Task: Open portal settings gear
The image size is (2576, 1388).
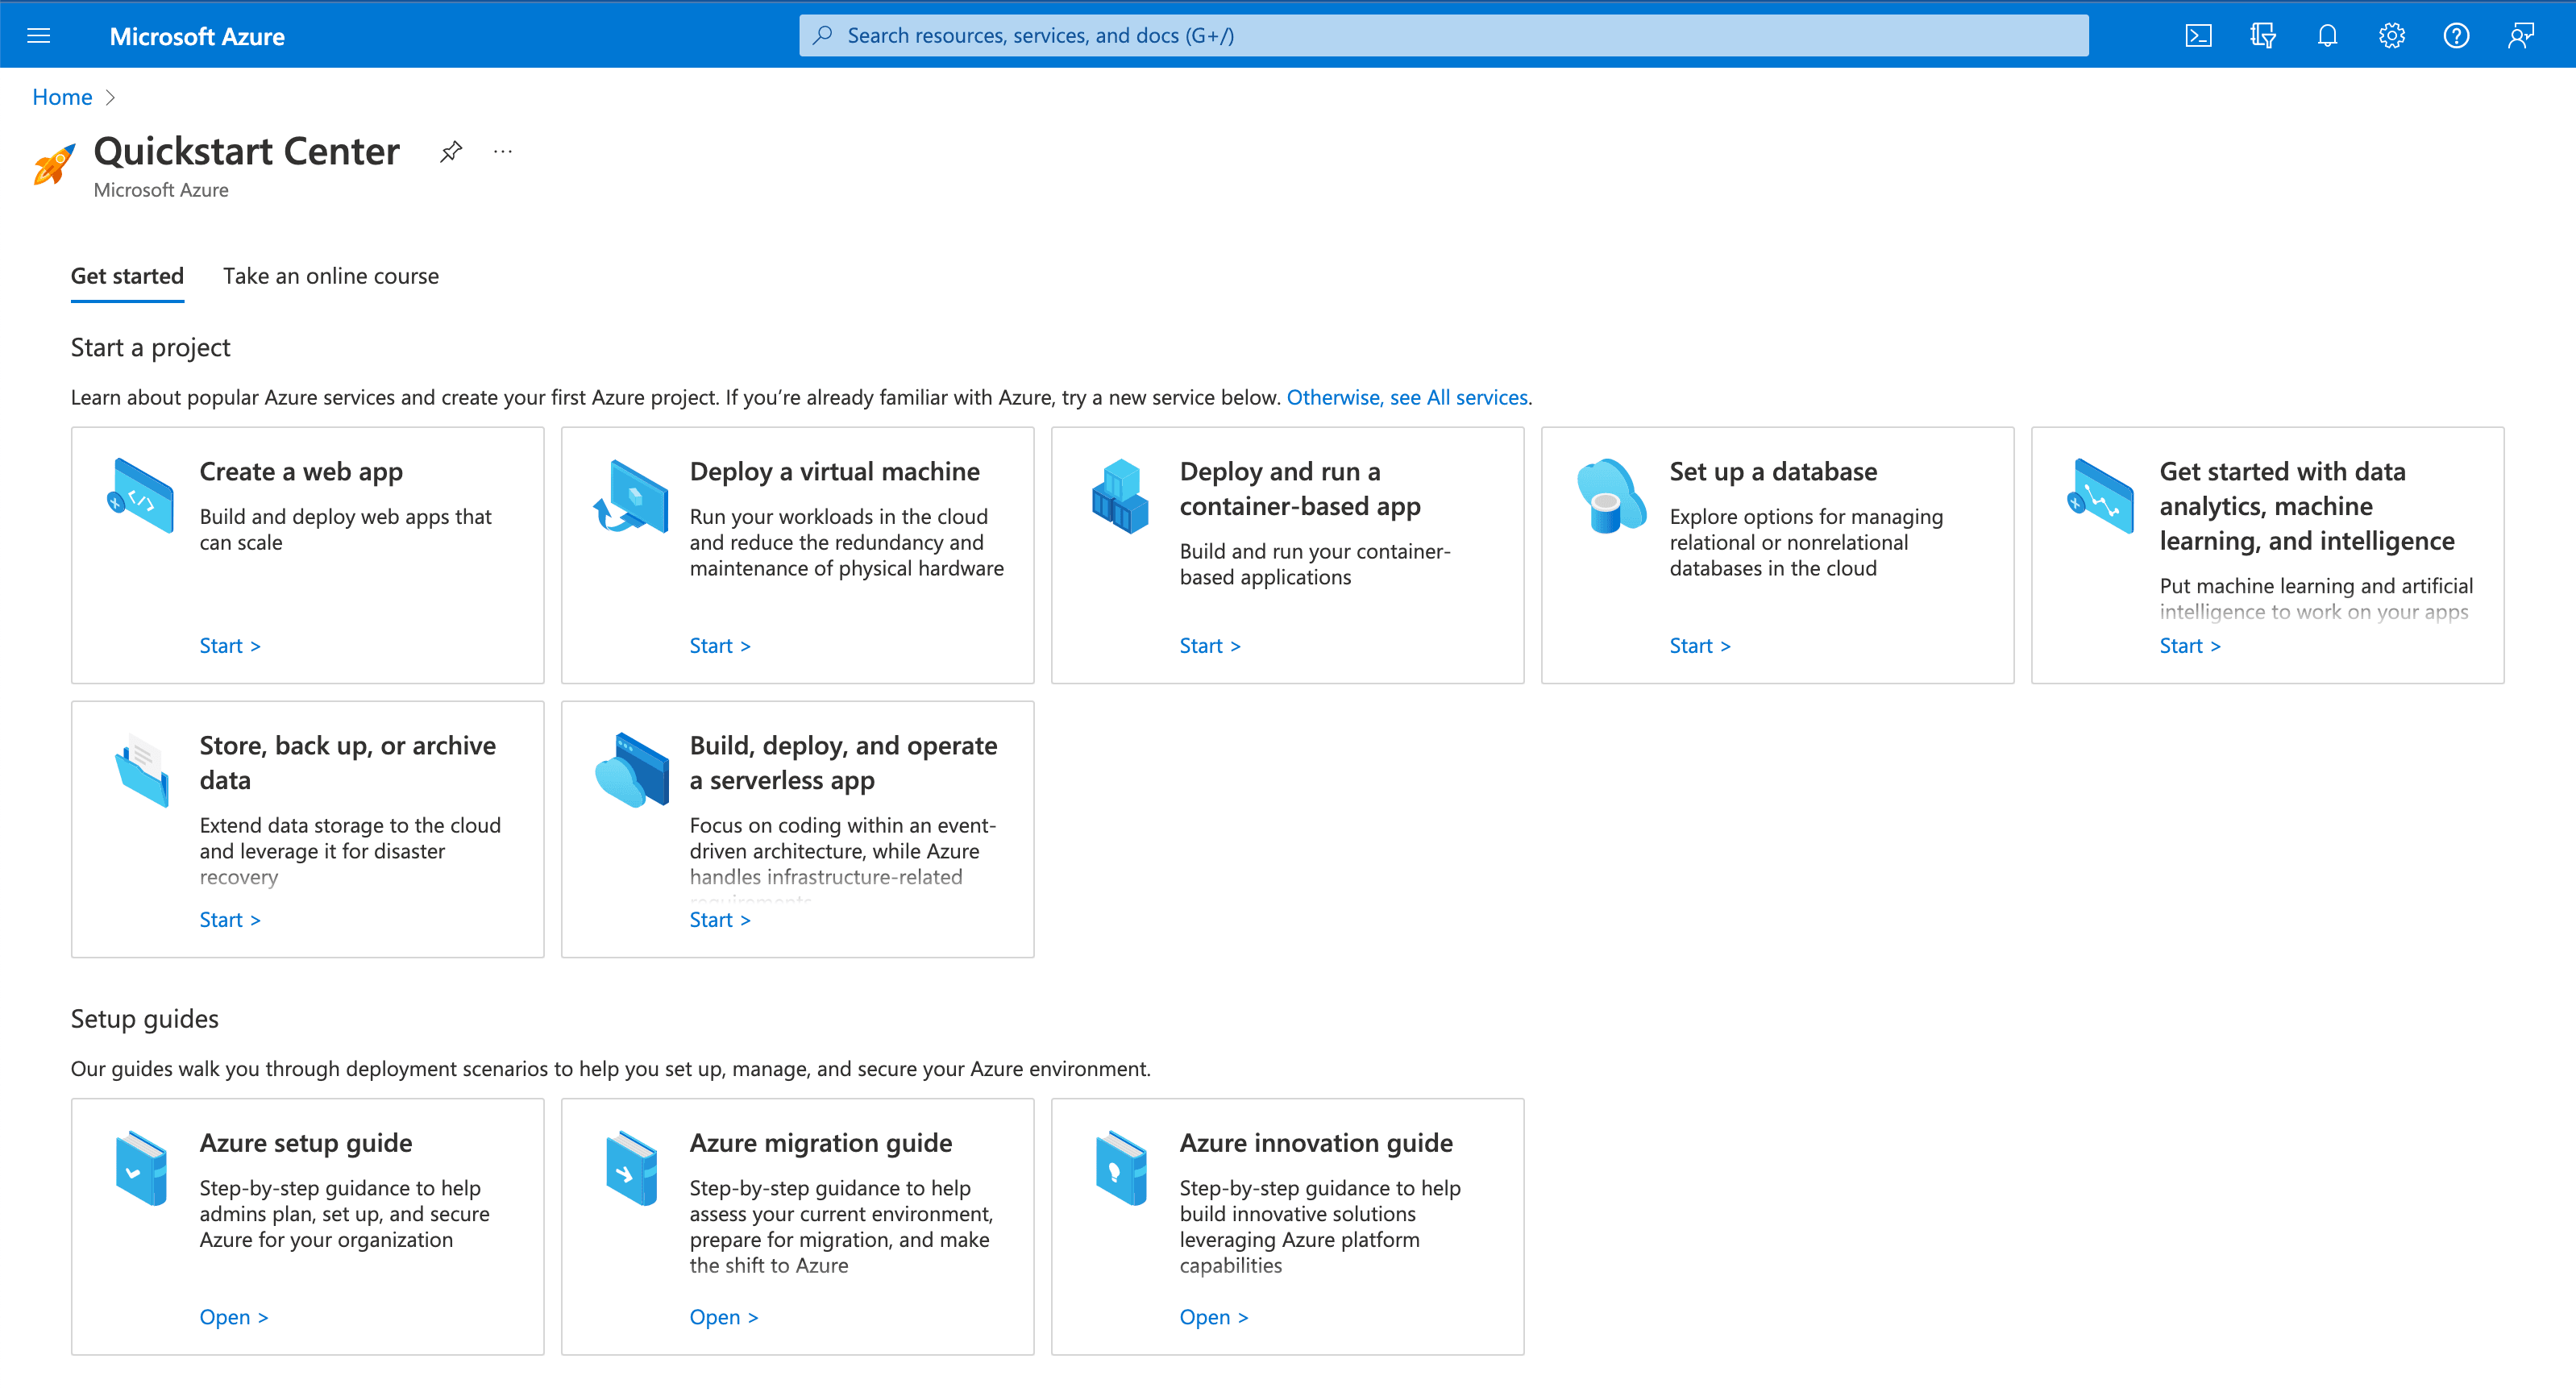Action: coord(2391,36)
